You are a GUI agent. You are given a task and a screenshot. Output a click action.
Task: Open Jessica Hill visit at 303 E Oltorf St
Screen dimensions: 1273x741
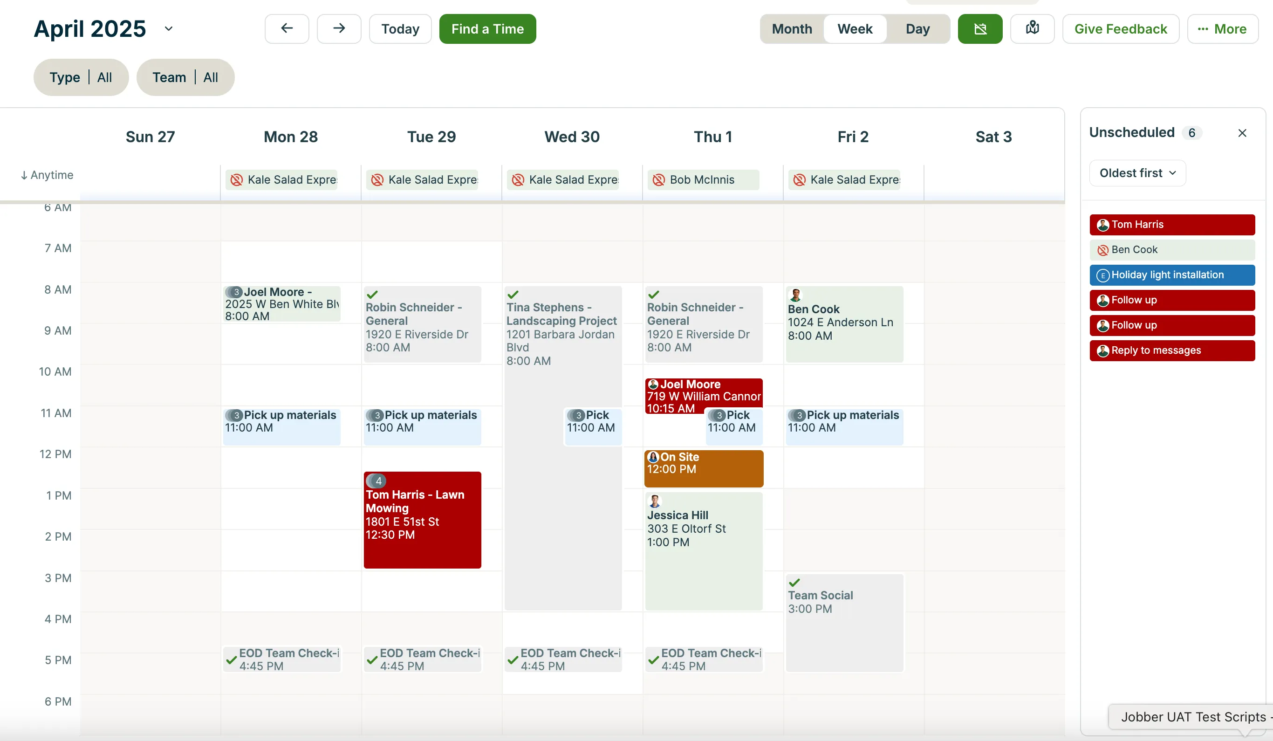pos(704,552)
